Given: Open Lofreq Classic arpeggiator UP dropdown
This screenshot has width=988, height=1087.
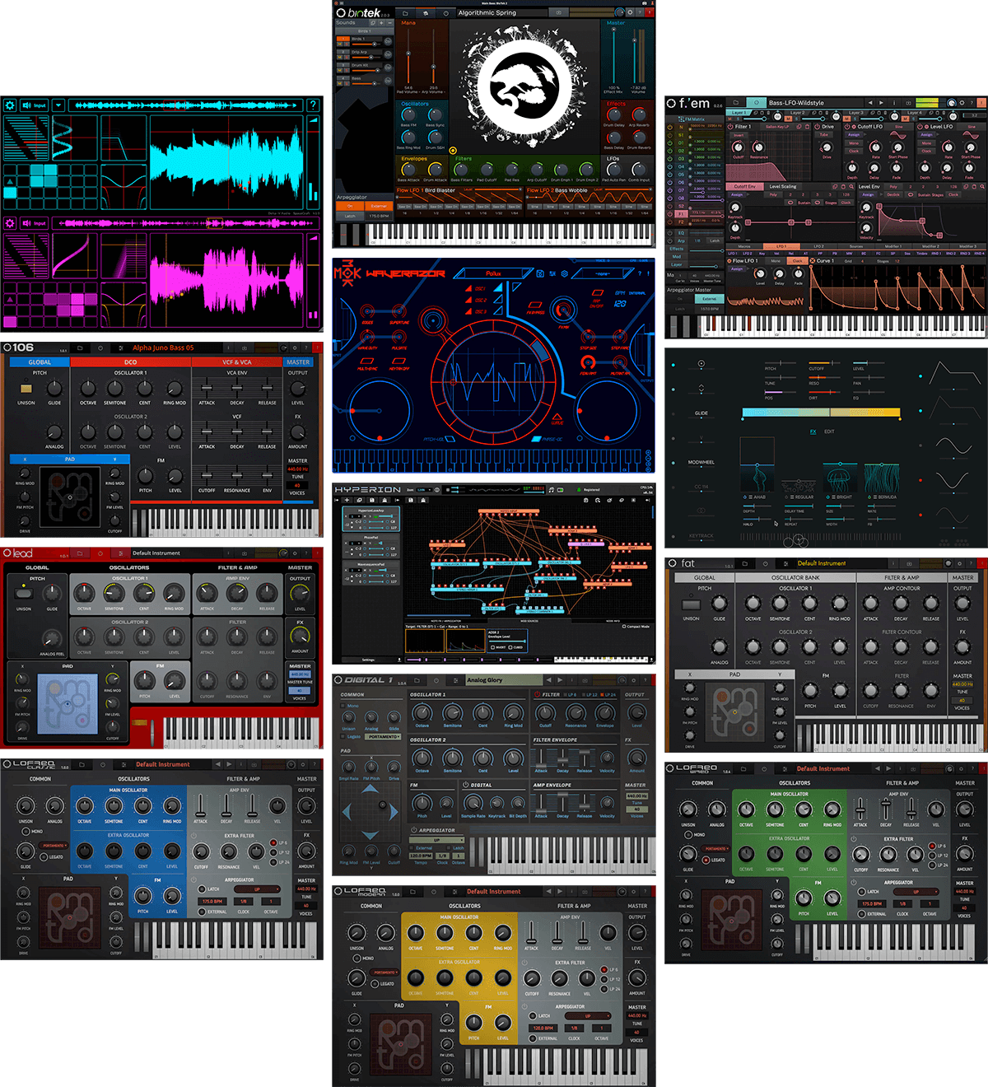Looking at the screenshot, I should click(x=257, y=889).
